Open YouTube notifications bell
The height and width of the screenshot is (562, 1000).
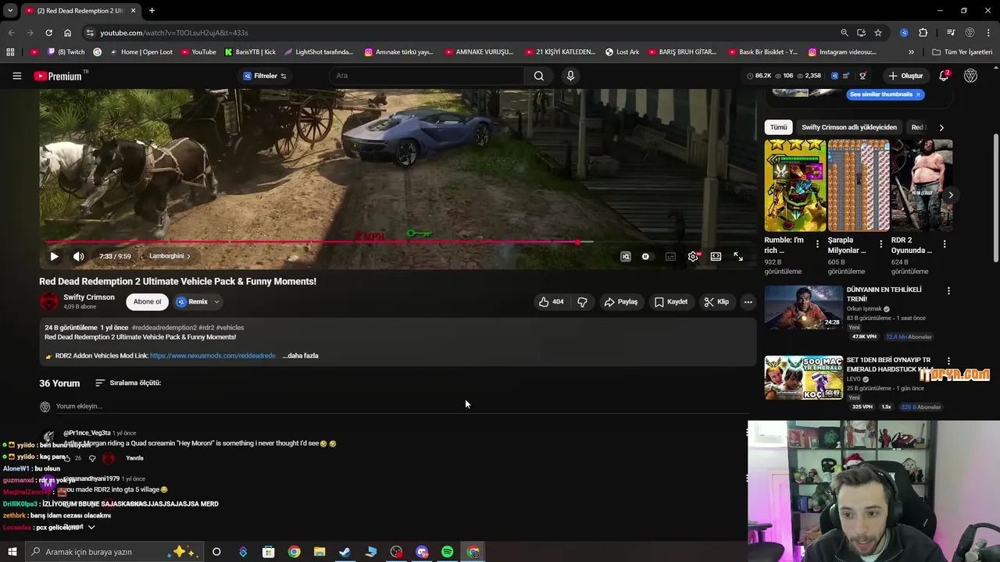tap(944, 76)
